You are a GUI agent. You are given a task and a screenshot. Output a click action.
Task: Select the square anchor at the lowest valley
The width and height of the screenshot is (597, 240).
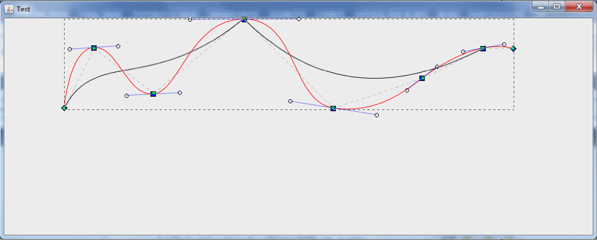point(333,108)
